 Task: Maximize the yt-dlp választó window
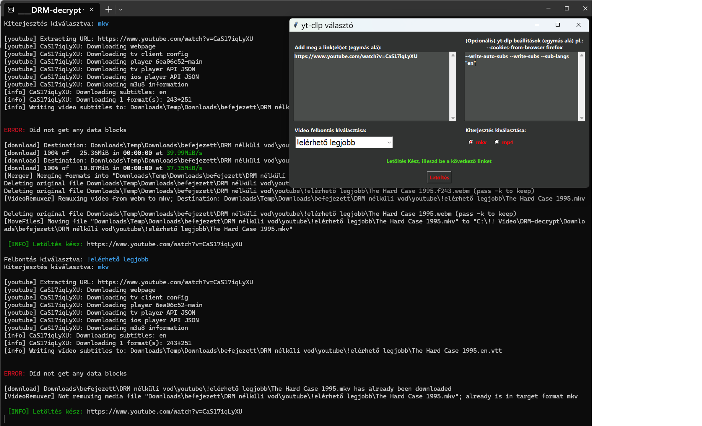click(x=558, y=25)
